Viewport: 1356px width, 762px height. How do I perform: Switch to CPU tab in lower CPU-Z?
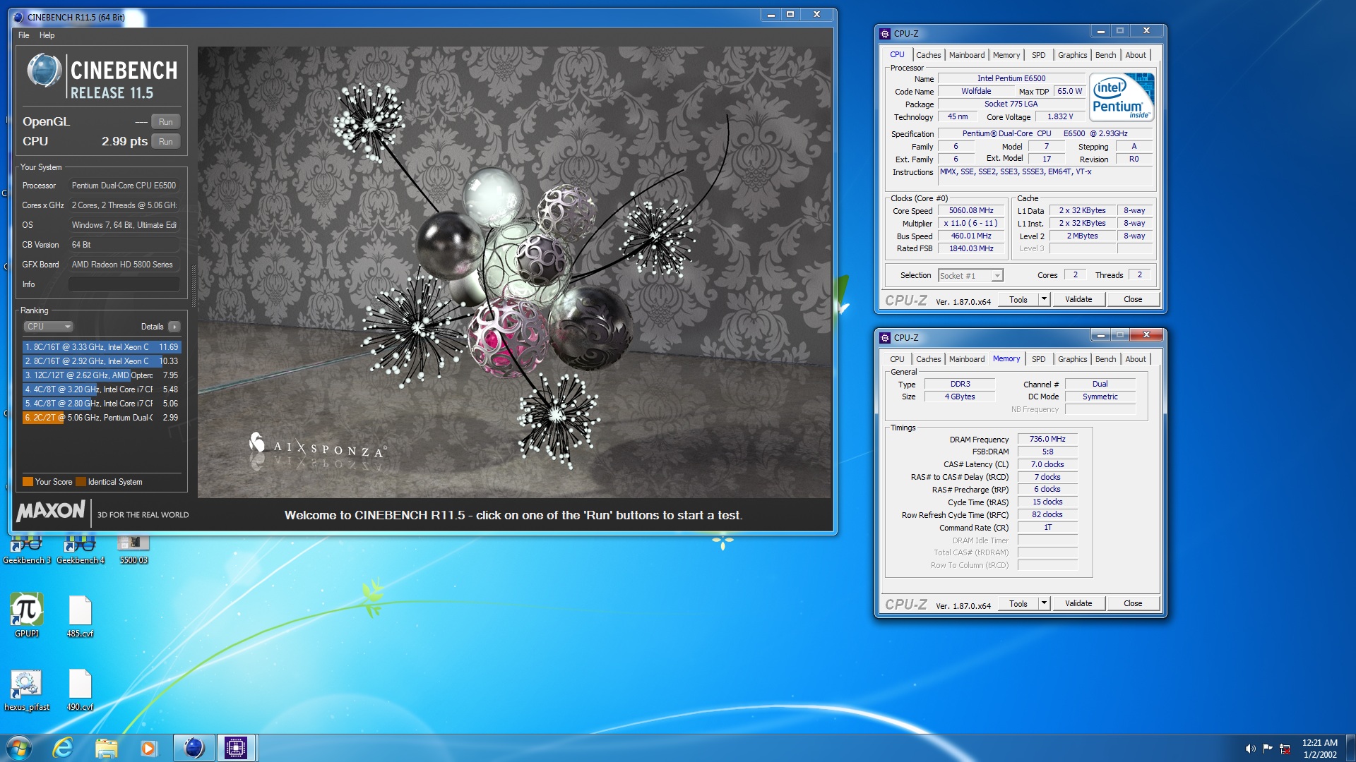[x=897, y=359]
